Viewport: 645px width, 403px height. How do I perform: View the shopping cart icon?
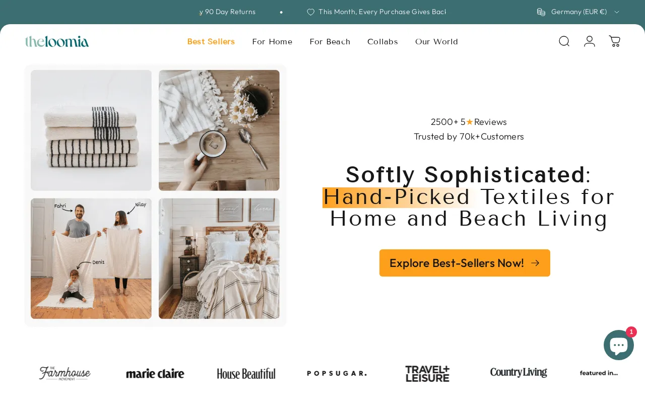[x=615, y=41]
